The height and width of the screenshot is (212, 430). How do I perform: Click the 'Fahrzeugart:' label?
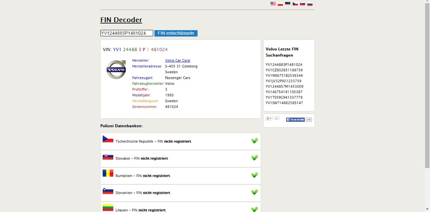pos(142,78)
